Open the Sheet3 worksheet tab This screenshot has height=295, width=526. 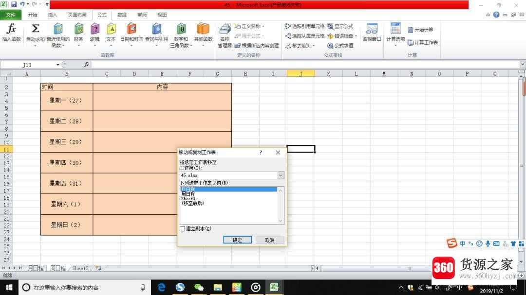click(x=80, y=268)
